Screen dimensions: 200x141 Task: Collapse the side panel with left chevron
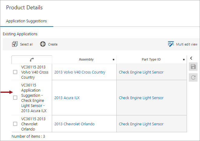point(191,58)
